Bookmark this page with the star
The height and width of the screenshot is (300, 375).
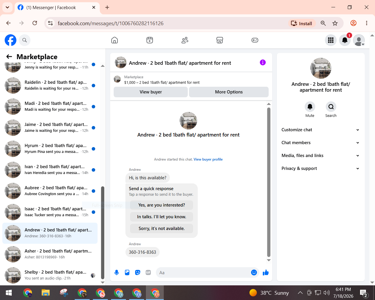click(335, 23)
